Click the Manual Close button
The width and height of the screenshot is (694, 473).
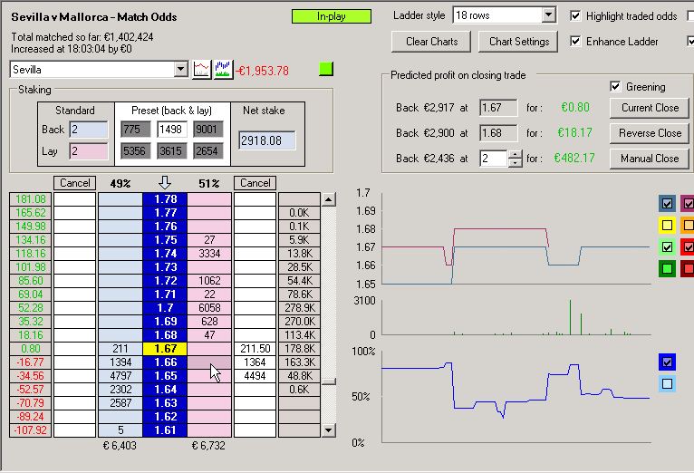pyautogui.click(x=649, y=159)
